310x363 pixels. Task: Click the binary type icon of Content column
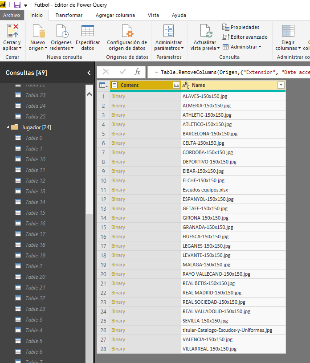tap(114, 85)
